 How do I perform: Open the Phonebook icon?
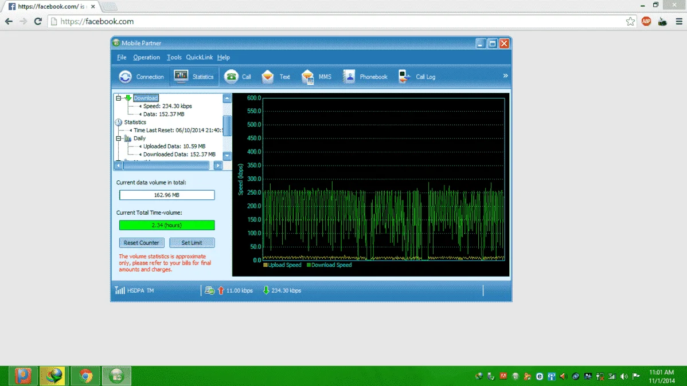coord(349,77)
